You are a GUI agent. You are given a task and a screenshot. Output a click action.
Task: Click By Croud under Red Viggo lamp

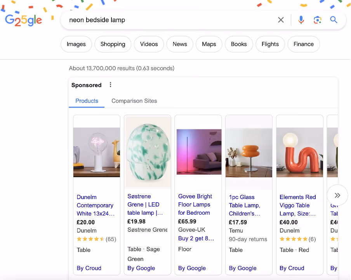[292, 268]
